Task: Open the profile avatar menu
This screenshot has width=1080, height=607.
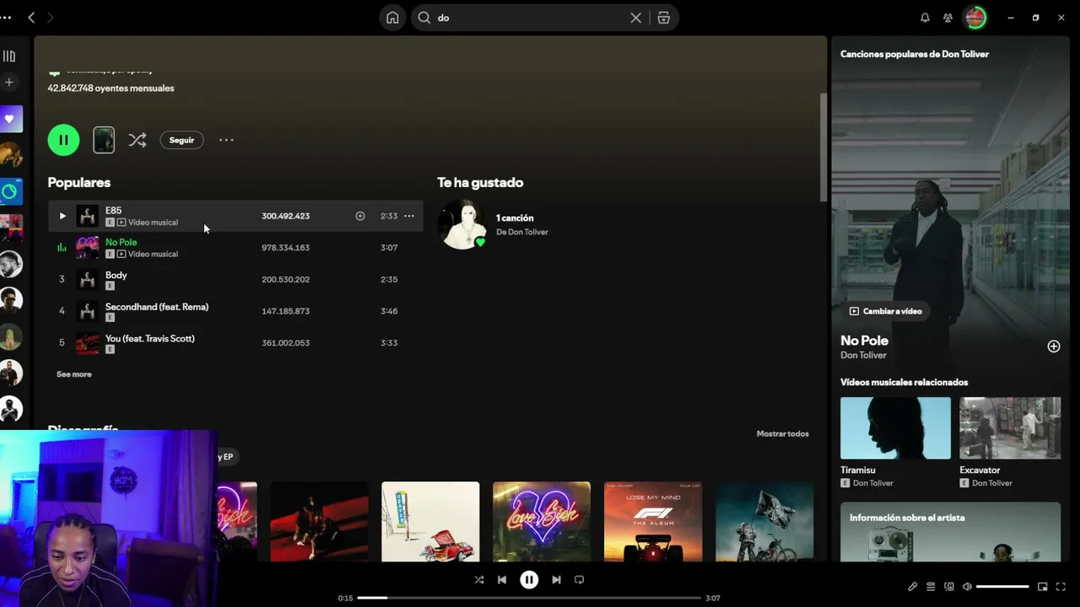Action: [975, 18]
